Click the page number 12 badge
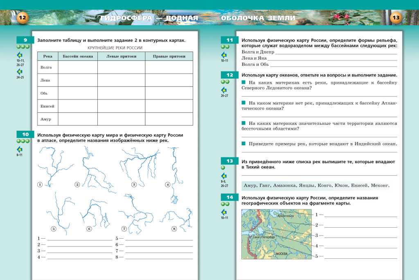The width and height of the screenshot is (419, 280). pyautogui.click(x=23, y=18)
